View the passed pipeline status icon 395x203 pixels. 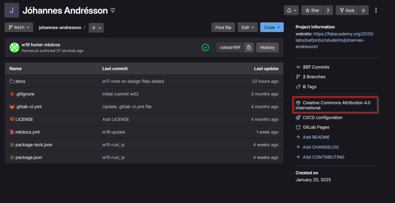click(205, 47)
